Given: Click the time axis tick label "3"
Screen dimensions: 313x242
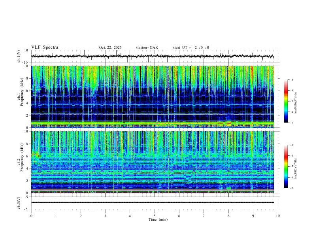Looking at the screenshot, I should pyautogui.click(x=105, y=216).
